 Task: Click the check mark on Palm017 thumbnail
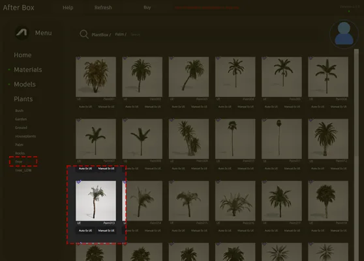click(x=264, y=182)
